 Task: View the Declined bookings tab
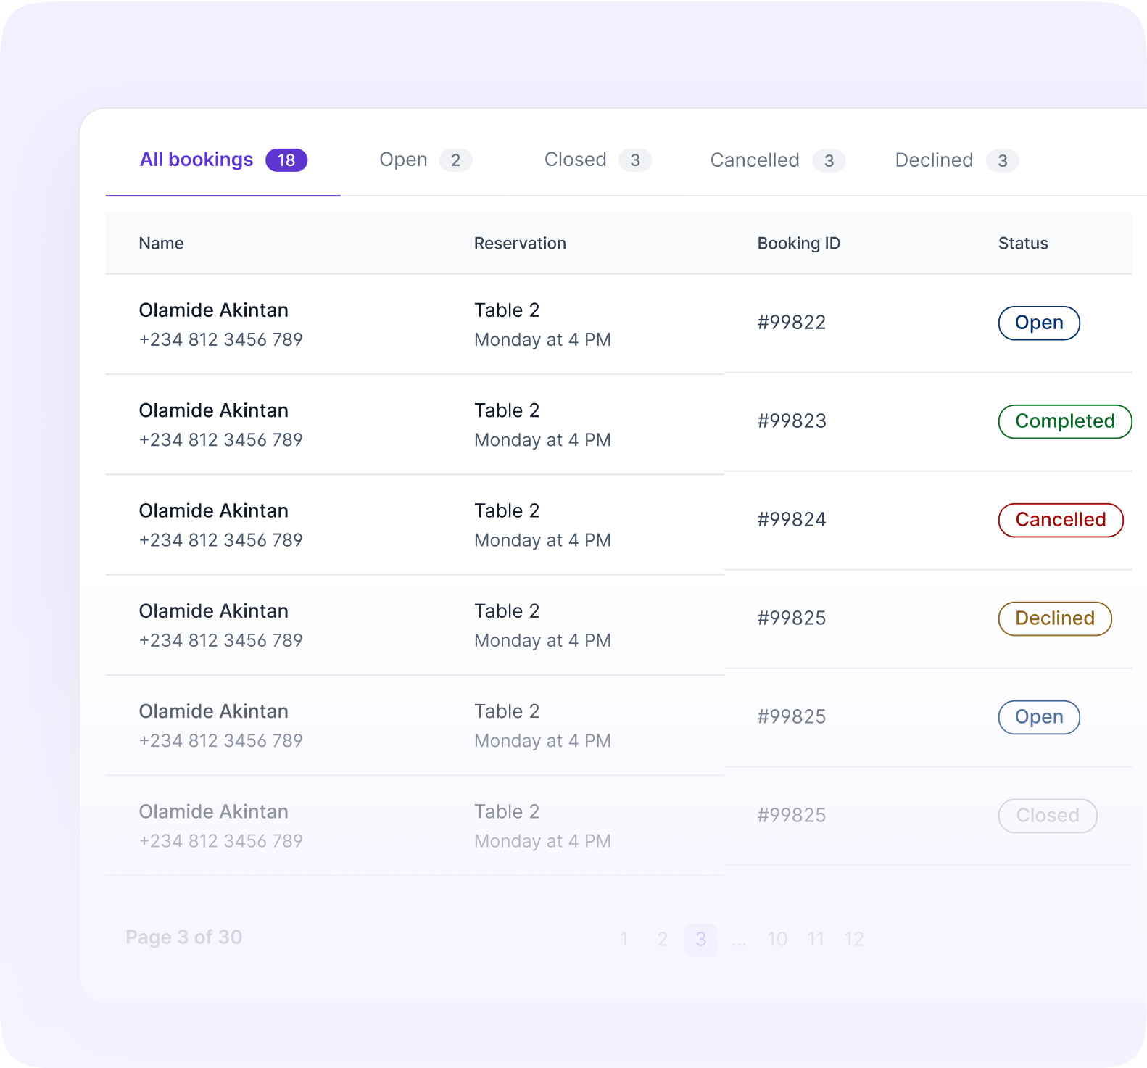click(956, 160)
